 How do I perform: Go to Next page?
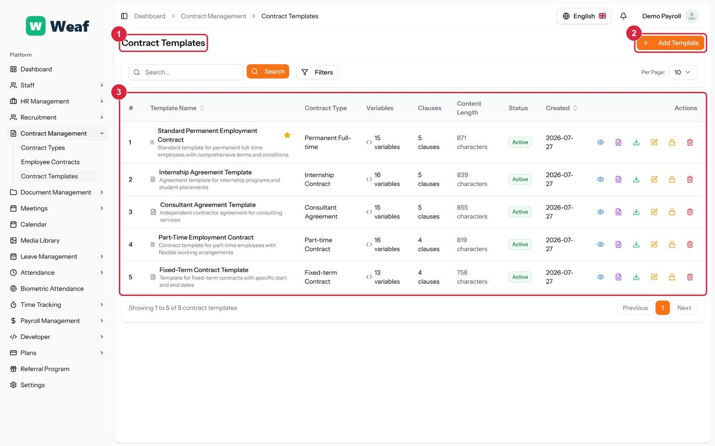[x=684, y=308]
